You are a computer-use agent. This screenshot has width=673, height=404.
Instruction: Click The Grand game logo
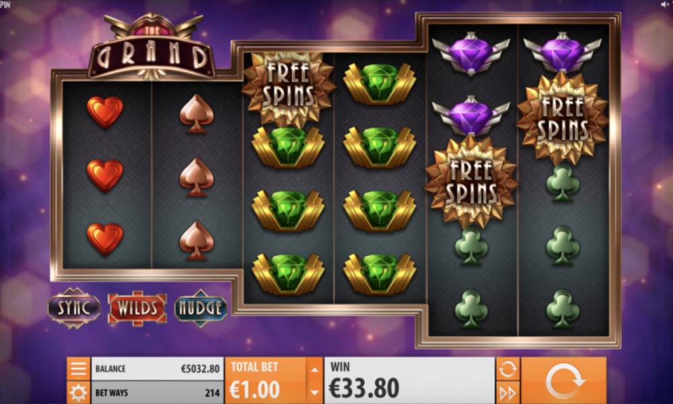(151, 48)
